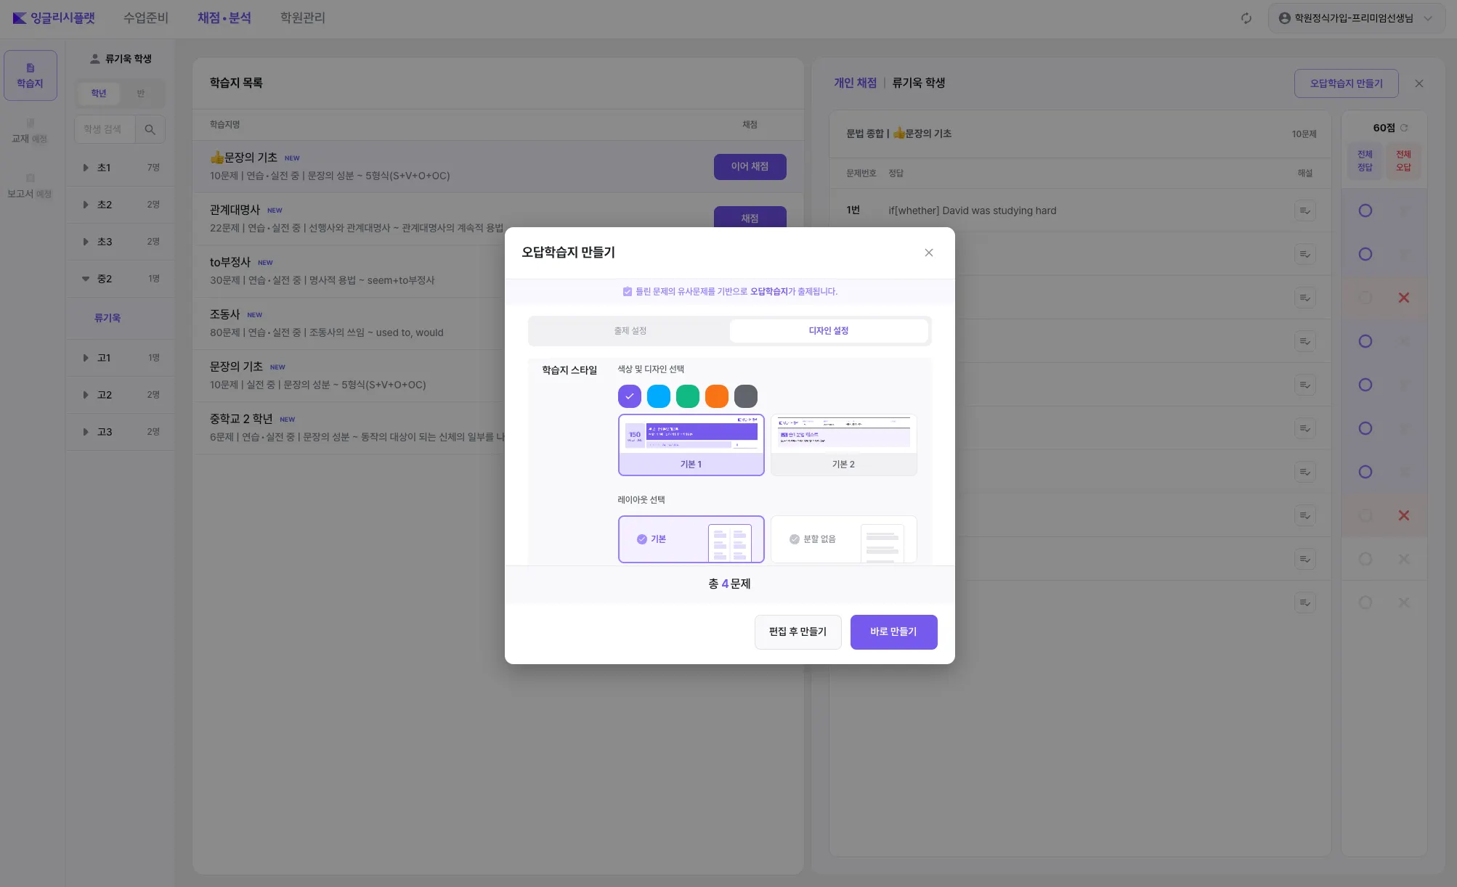Viewport: 1457px width, 887px height.
Task: Switch to the 출제 설정 tab
Action: tap(629, 331)
